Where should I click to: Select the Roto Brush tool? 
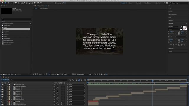click(x=38, y=3)
